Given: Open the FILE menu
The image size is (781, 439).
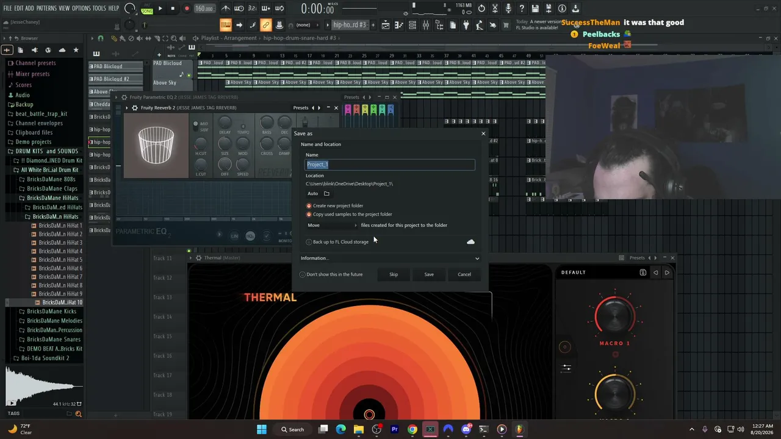Looking at the screenshot, I should coord(8,9).
